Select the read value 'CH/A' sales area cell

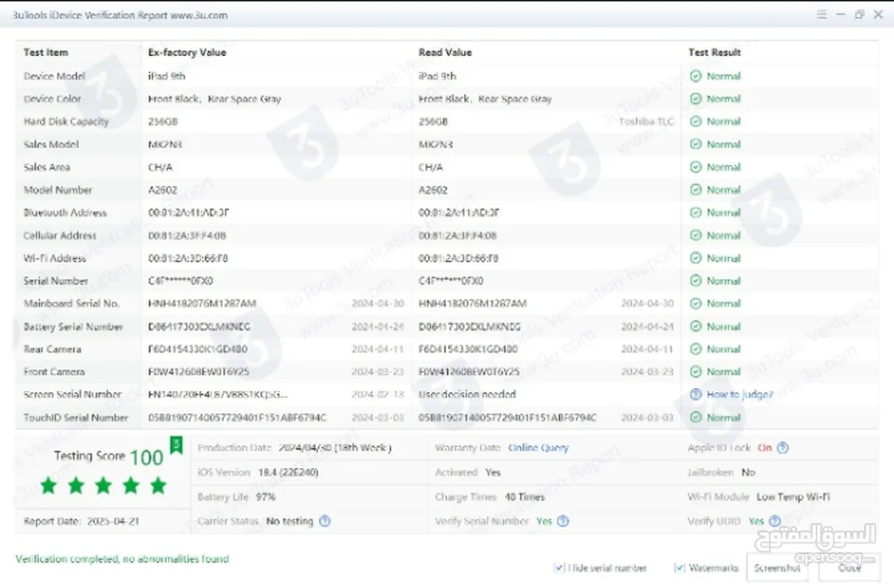[x=431, y=167]
